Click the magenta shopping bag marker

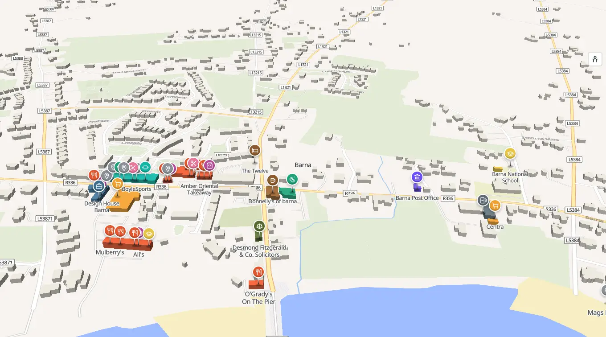coord(209,165)
